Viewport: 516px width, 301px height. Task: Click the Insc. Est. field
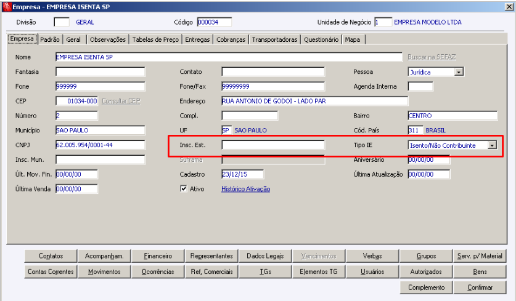pyautogui.click(x=273, y=145)
